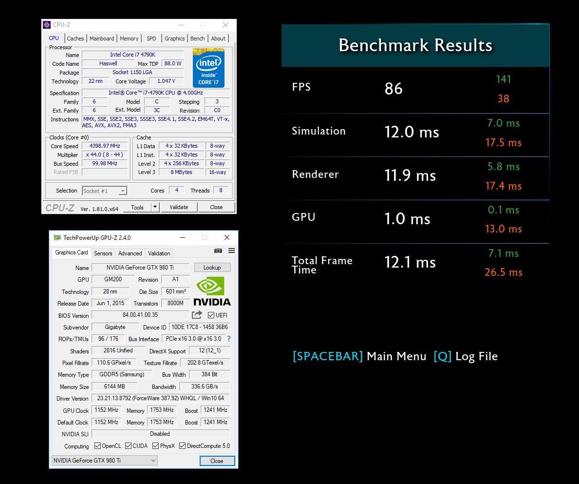Minimize the CPU-Z window
This screenshot has height=484, width=579.
tap(181, 25)
